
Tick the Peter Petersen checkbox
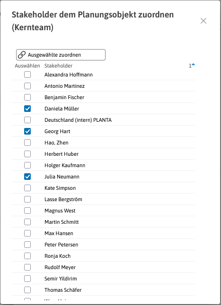click(x=27, y=245)
